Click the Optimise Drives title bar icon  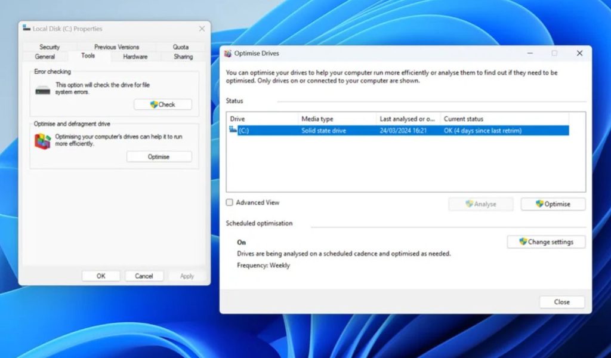[228, 54]
